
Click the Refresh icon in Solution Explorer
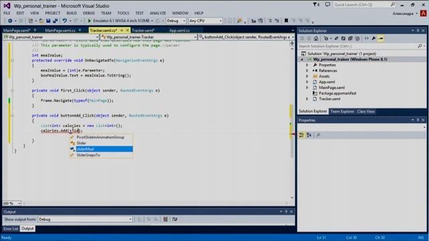point(343,39)
